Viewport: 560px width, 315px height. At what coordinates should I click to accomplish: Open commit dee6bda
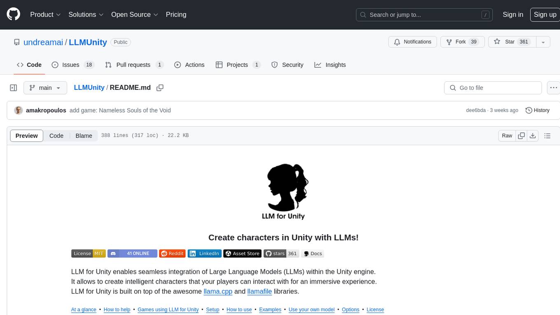(476, 110)
